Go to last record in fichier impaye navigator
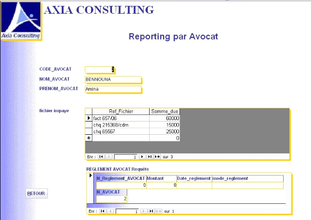Screen dimensions: 311x220 click(x=150, y=157)
